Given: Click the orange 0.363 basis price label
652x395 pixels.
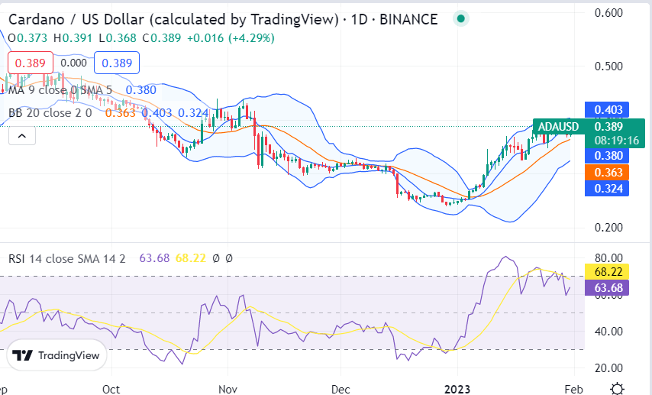Looking at the screenshot, I should click(607, 172).
